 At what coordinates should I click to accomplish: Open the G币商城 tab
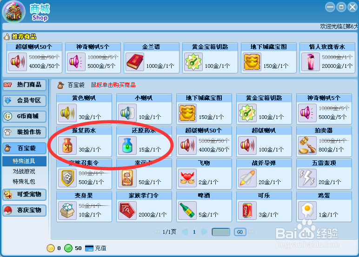coord(24,116)
